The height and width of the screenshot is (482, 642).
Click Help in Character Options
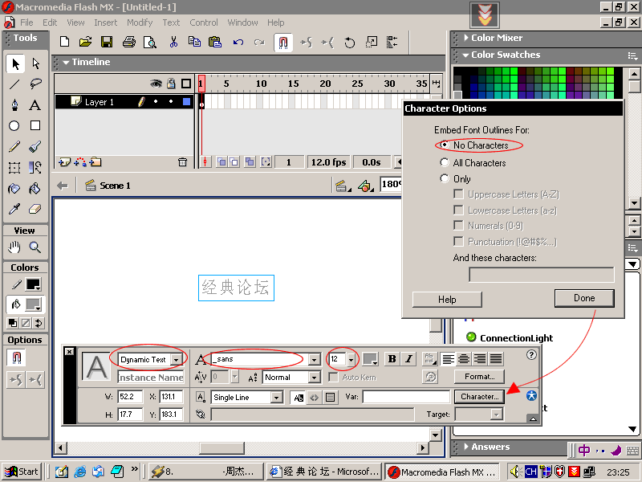click(447, 299)
